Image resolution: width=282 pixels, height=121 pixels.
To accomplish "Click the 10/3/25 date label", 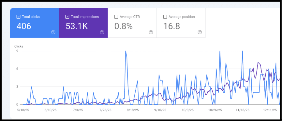I will pos(187,110).
